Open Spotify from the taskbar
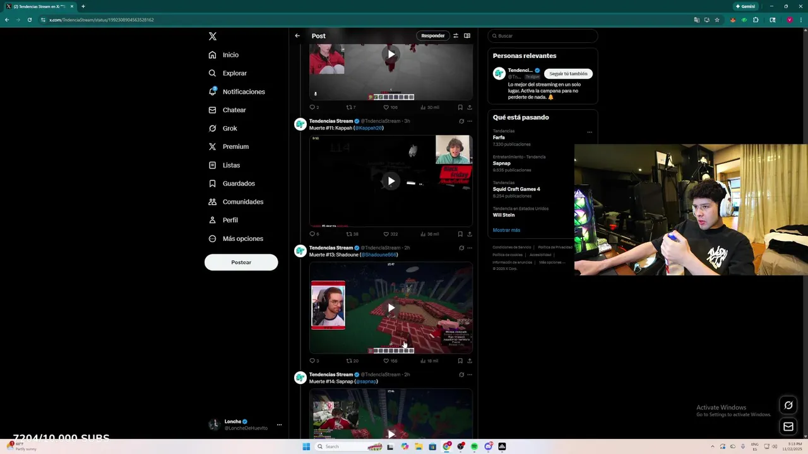 point(474,446)
